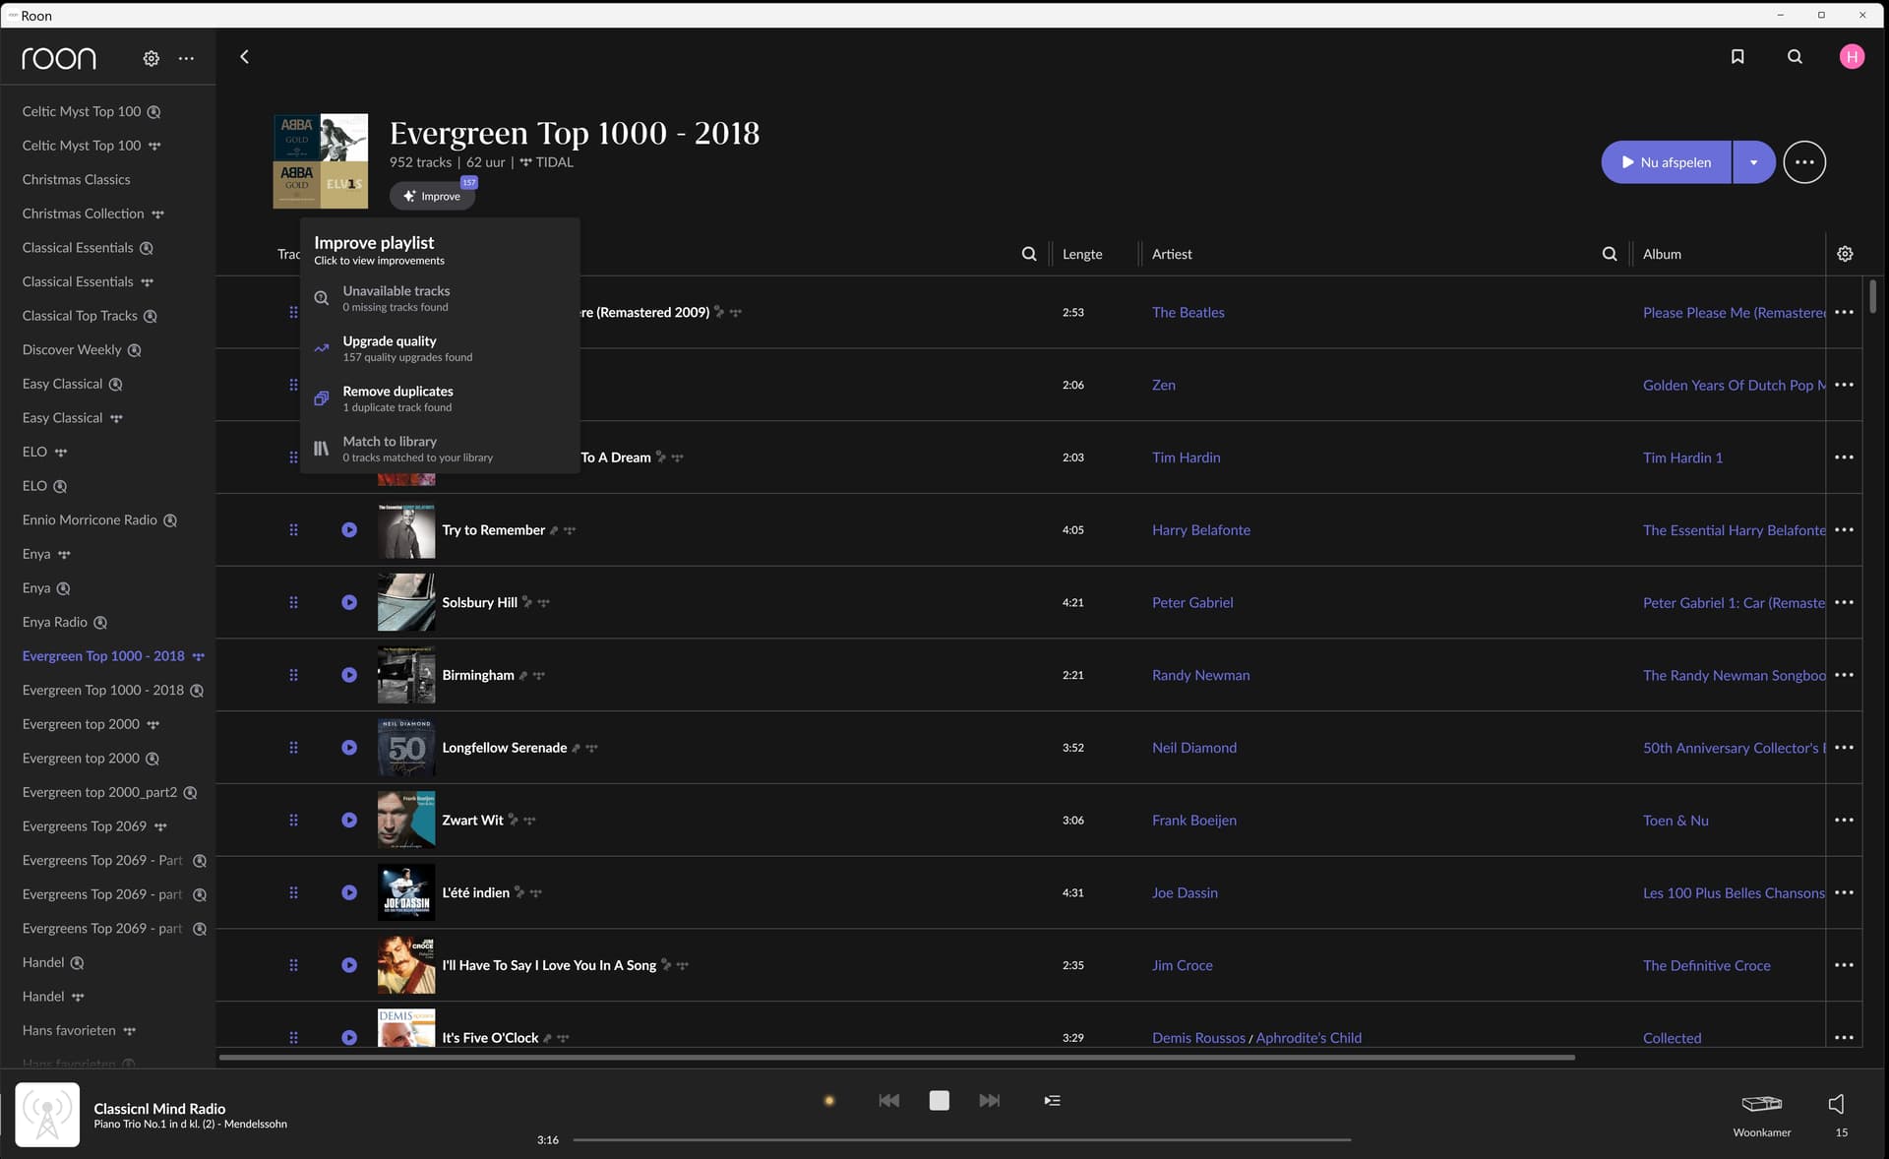Click the search magnifier in top bar

coord(1795,57)
